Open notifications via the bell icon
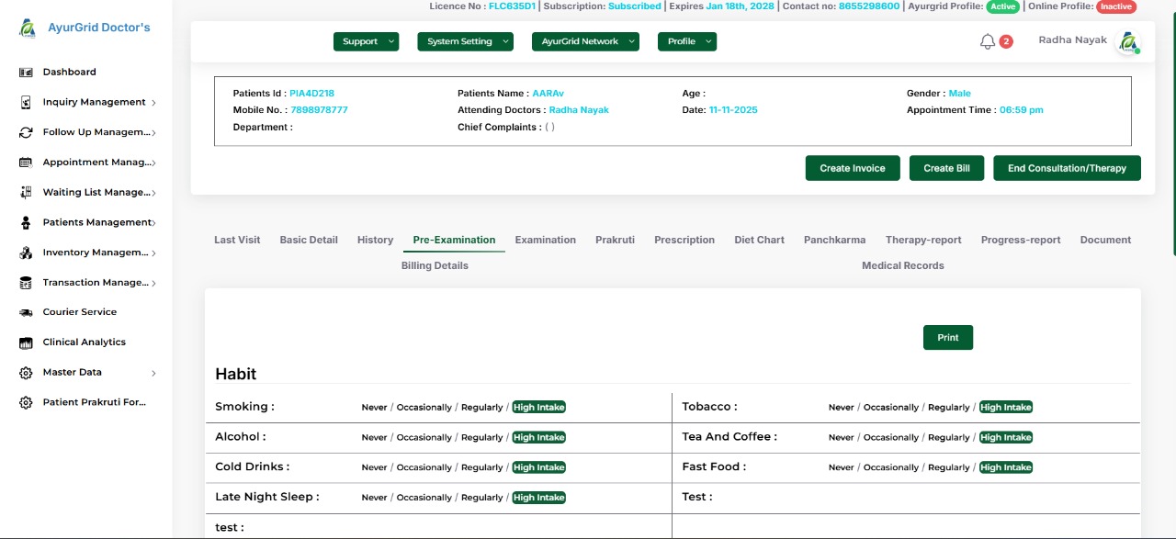Image resolution: width=1176 pixels, height=539 pixels. coord(988,41)
